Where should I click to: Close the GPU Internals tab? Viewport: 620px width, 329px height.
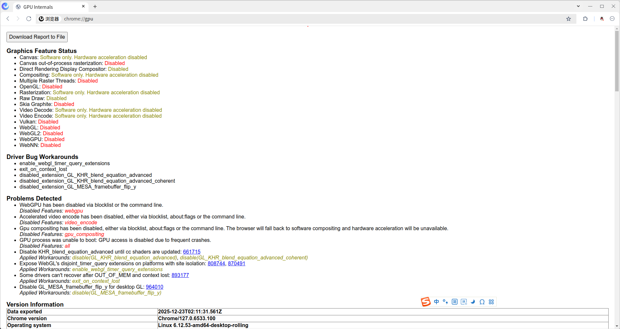click(83, 7)
